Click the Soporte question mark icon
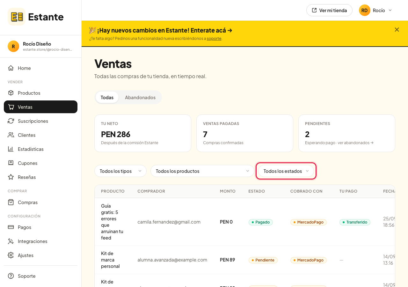 [x=11, y=276]
